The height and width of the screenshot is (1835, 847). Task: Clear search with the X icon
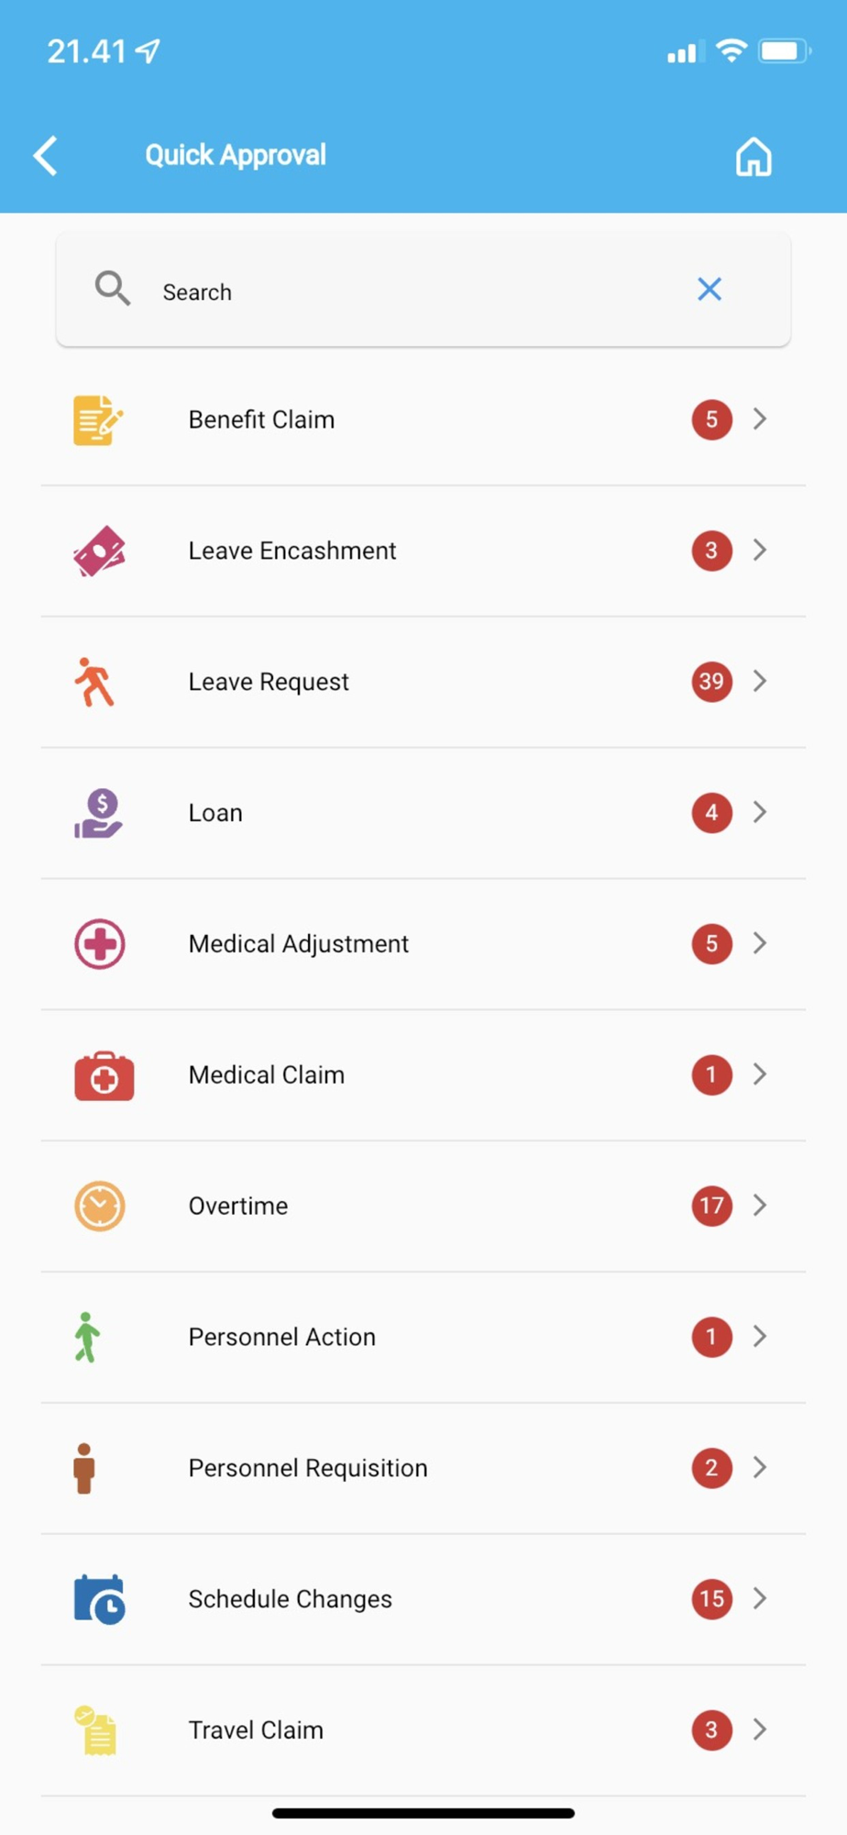pos(709,290)
